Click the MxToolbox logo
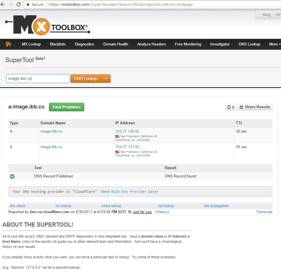The image size is (281, 275). [48, 25]
